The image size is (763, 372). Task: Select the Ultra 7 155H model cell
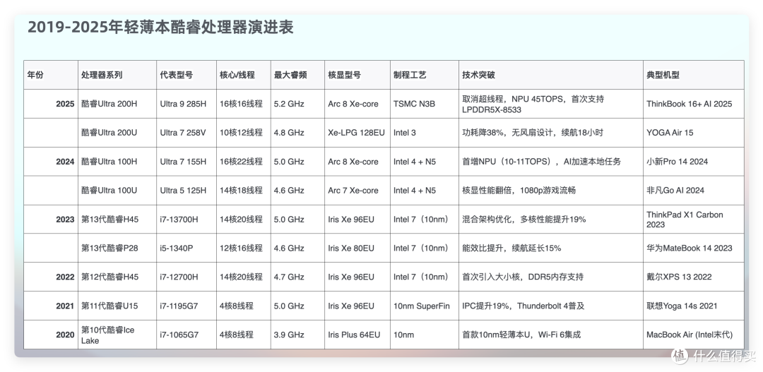click(x=187, y=162)
